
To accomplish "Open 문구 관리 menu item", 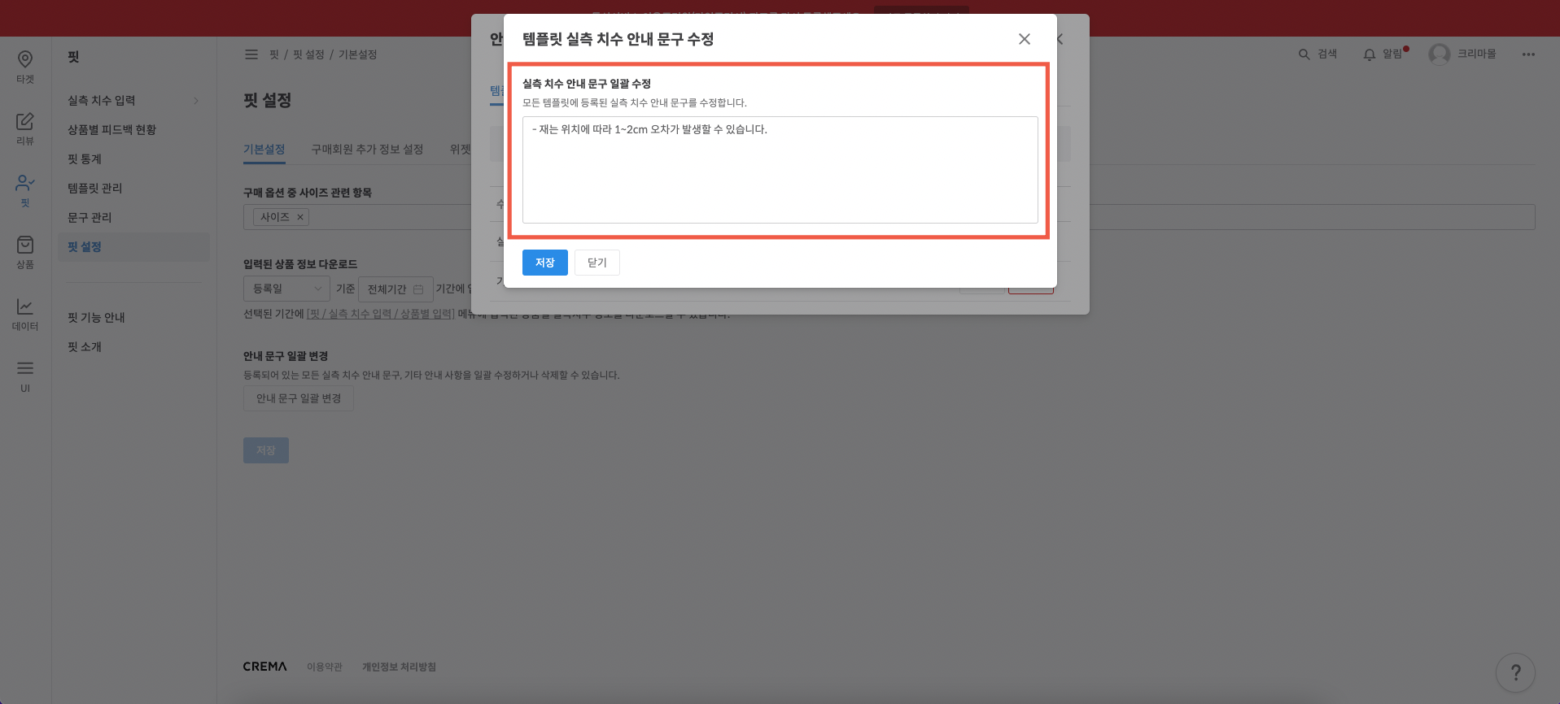I will [90, 218].
